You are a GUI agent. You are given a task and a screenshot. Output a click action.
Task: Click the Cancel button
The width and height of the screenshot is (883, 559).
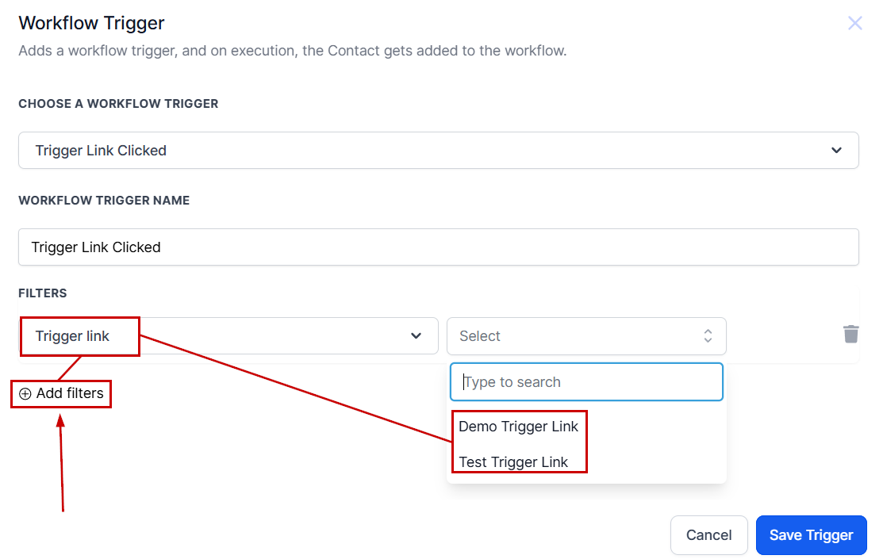pyautogui.click(x=708, y=535)
